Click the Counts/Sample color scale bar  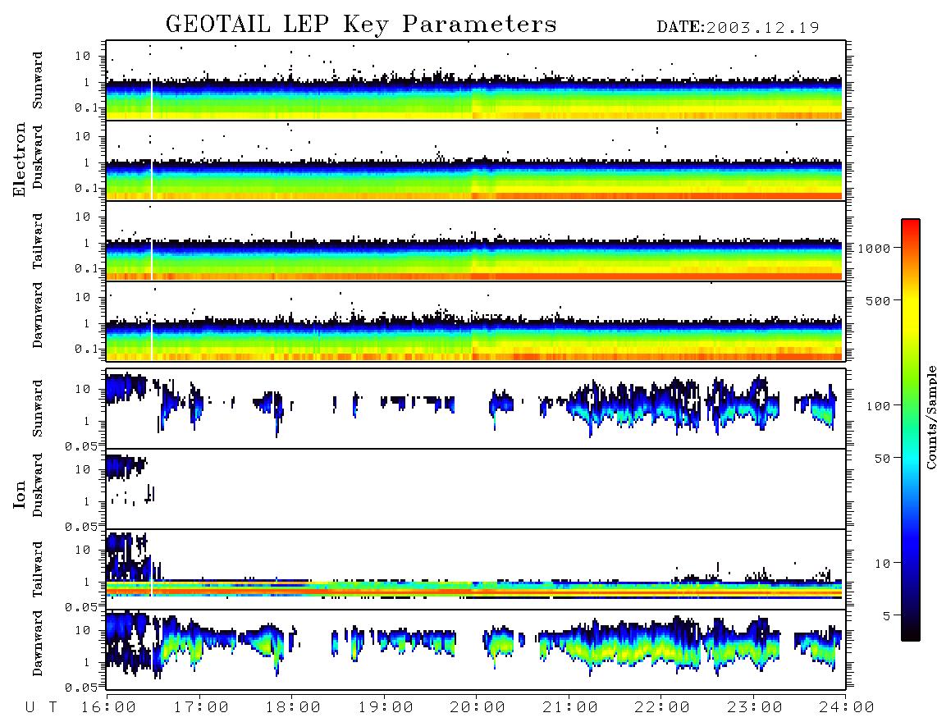point(911,430)
